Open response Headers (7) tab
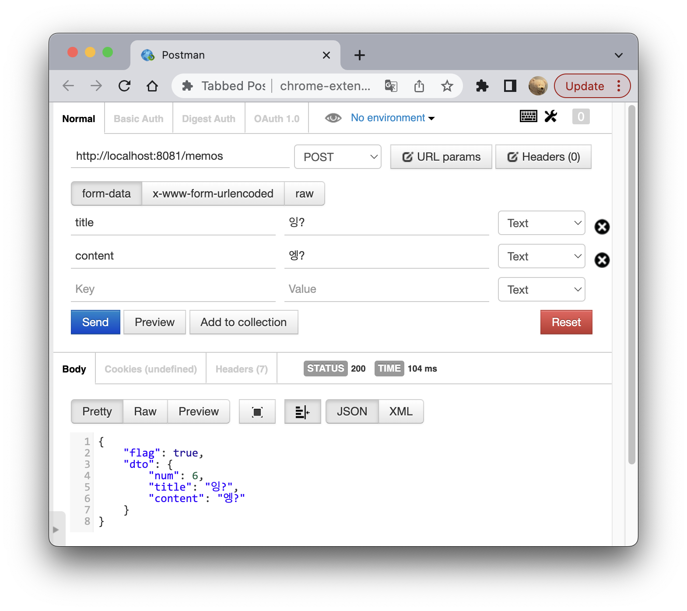 [x=242, y=369]
